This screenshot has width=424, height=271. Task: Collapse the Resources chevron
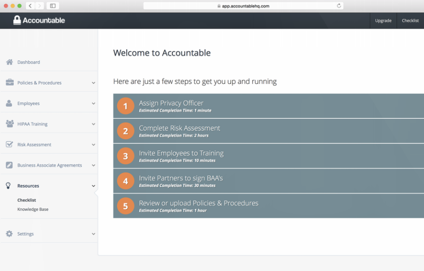(93, 186)
